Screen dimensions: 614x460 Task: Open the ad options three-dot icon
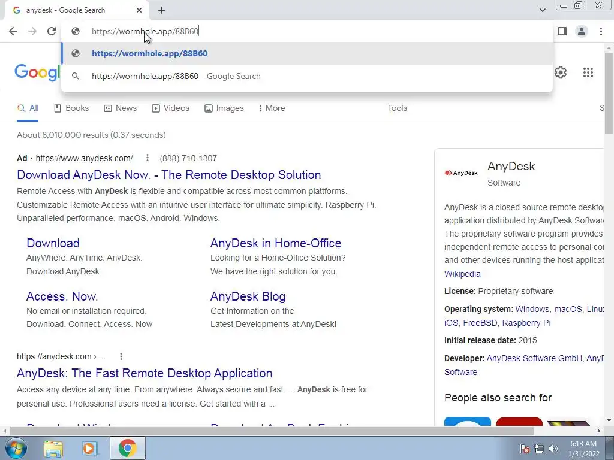[148, 158]
